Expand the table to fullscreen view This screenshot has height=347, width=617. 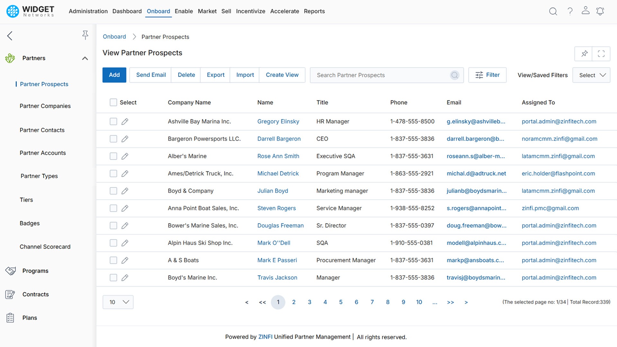coord(601,54)
